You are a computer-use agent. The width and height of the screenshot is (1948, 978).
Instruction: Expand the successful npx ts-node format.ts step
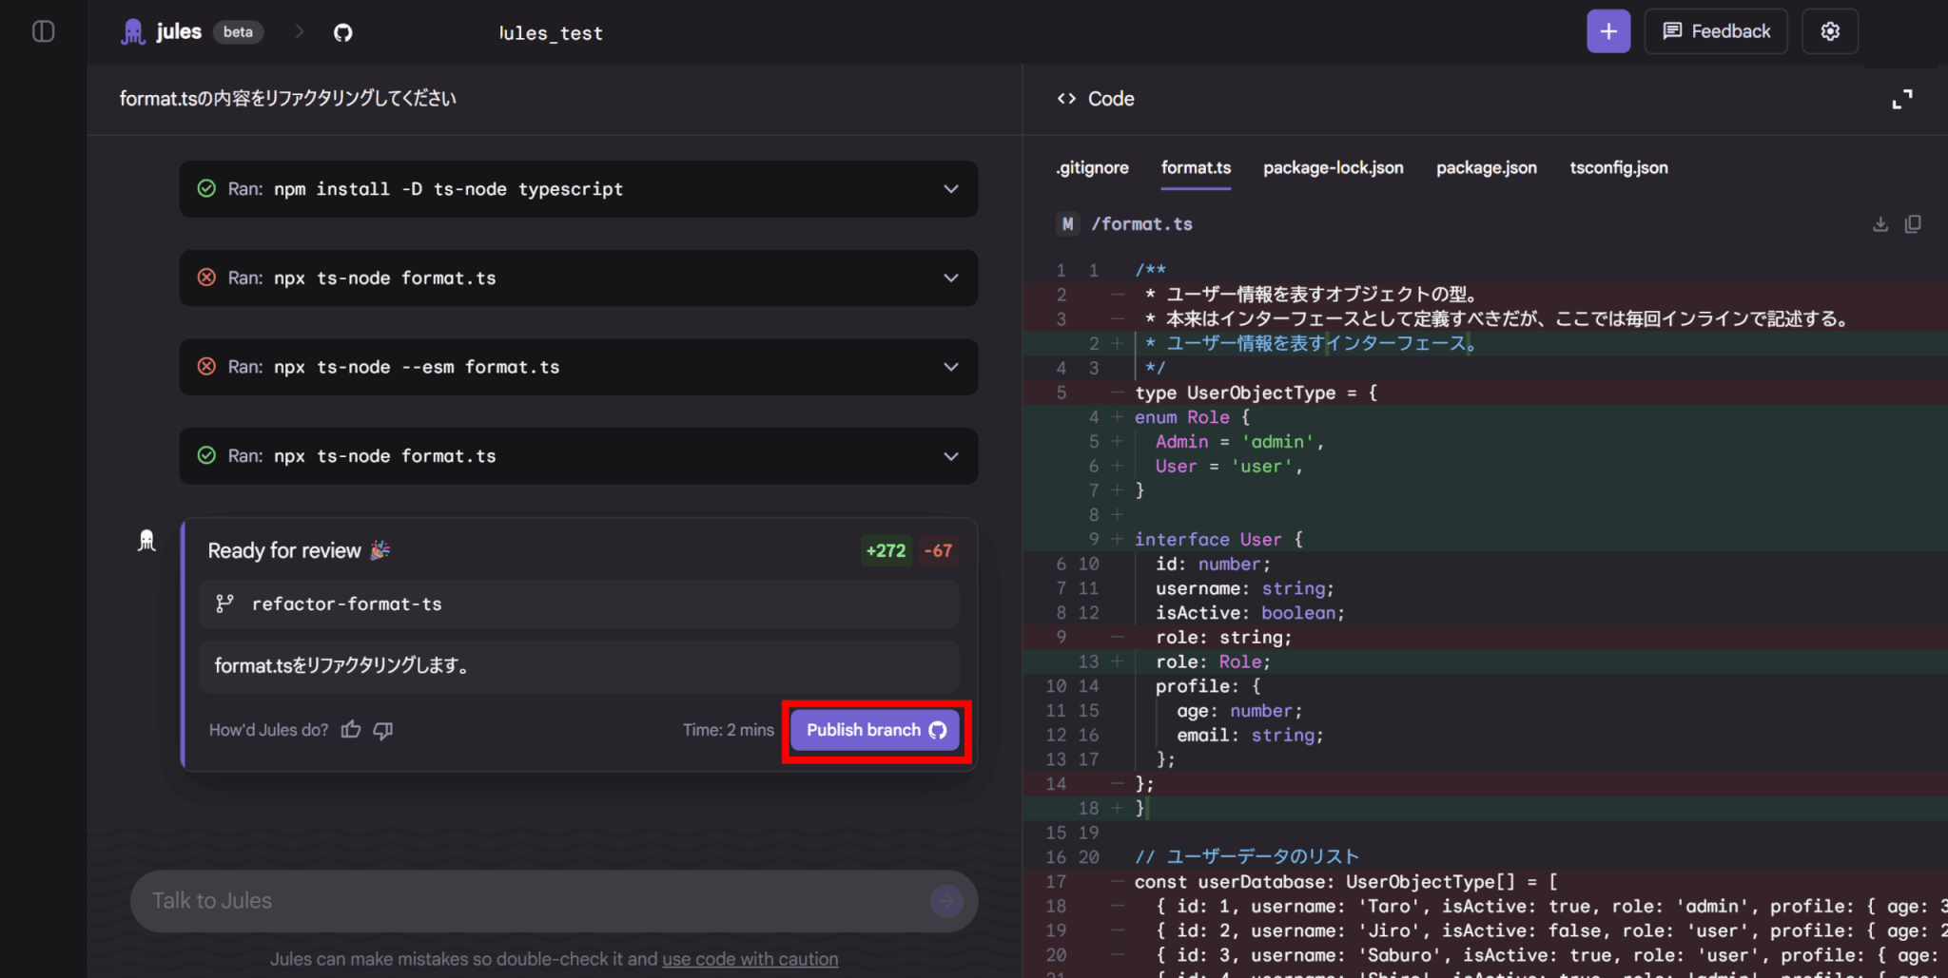[x=578, y=456]
